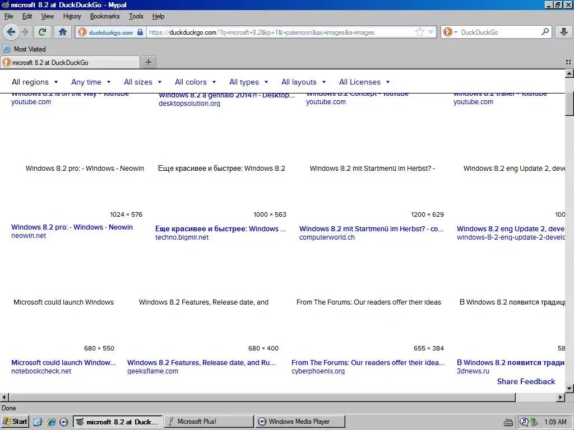Click the vertical scrollbar down arrow
574x430 pixels.
[x=570, y=388]
